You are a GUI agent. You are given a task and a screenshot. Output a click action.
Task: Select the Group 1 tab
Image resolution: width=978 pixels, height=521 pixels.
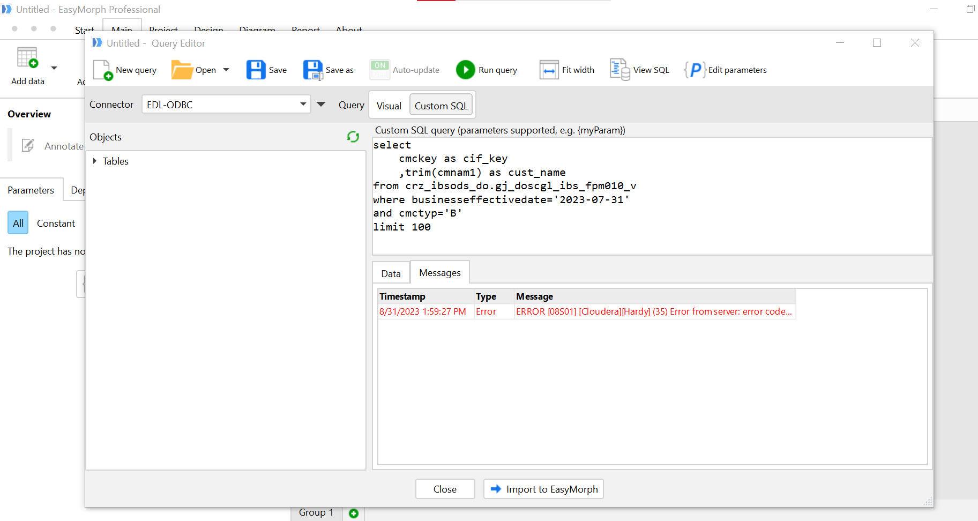[x=316, y=512]
